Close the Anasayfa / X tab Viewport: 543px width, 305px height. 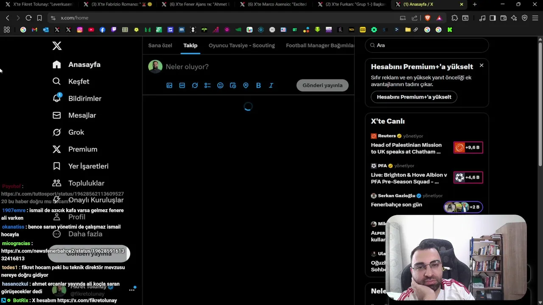(x=462, y=4)
